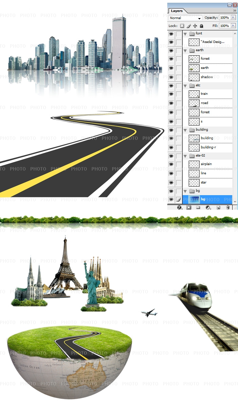Screen dimensions: 238x410
Task: Click the scrollbar down arrow in Layers panel
Action: [235, 202]
